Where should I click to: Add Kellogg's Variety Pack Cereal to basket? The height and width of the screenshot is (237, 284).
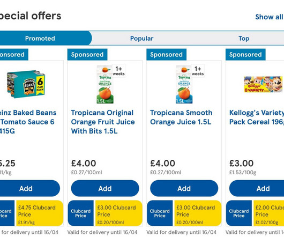pos(263,188)
